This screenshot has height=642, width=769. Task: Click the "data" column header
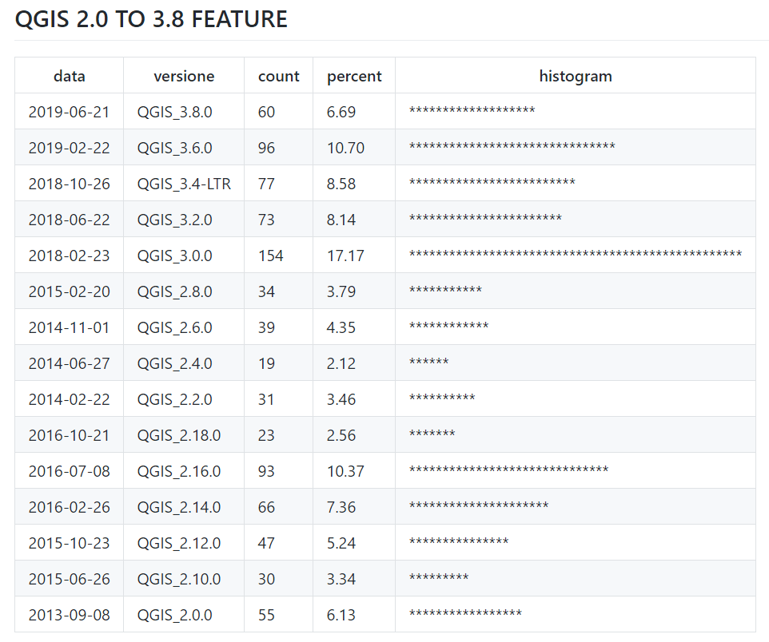click(x=69, y=76)
